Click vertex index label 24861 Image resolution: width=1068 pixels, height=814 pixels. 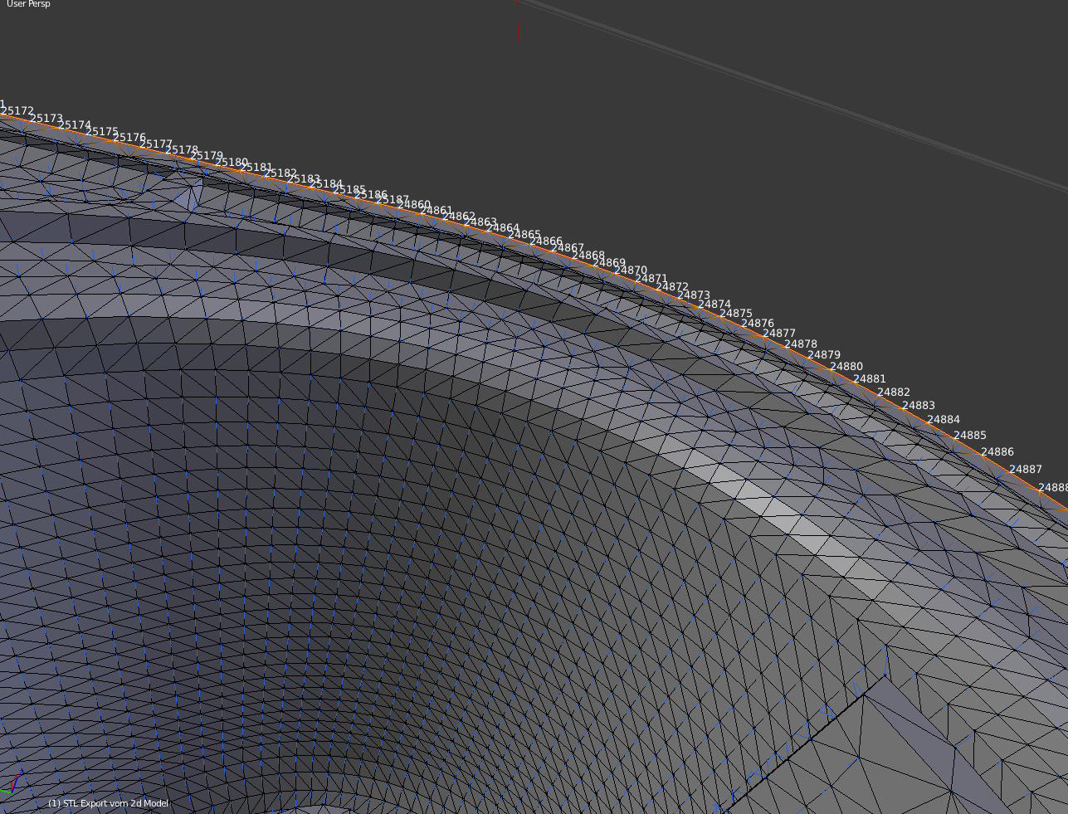436,211
